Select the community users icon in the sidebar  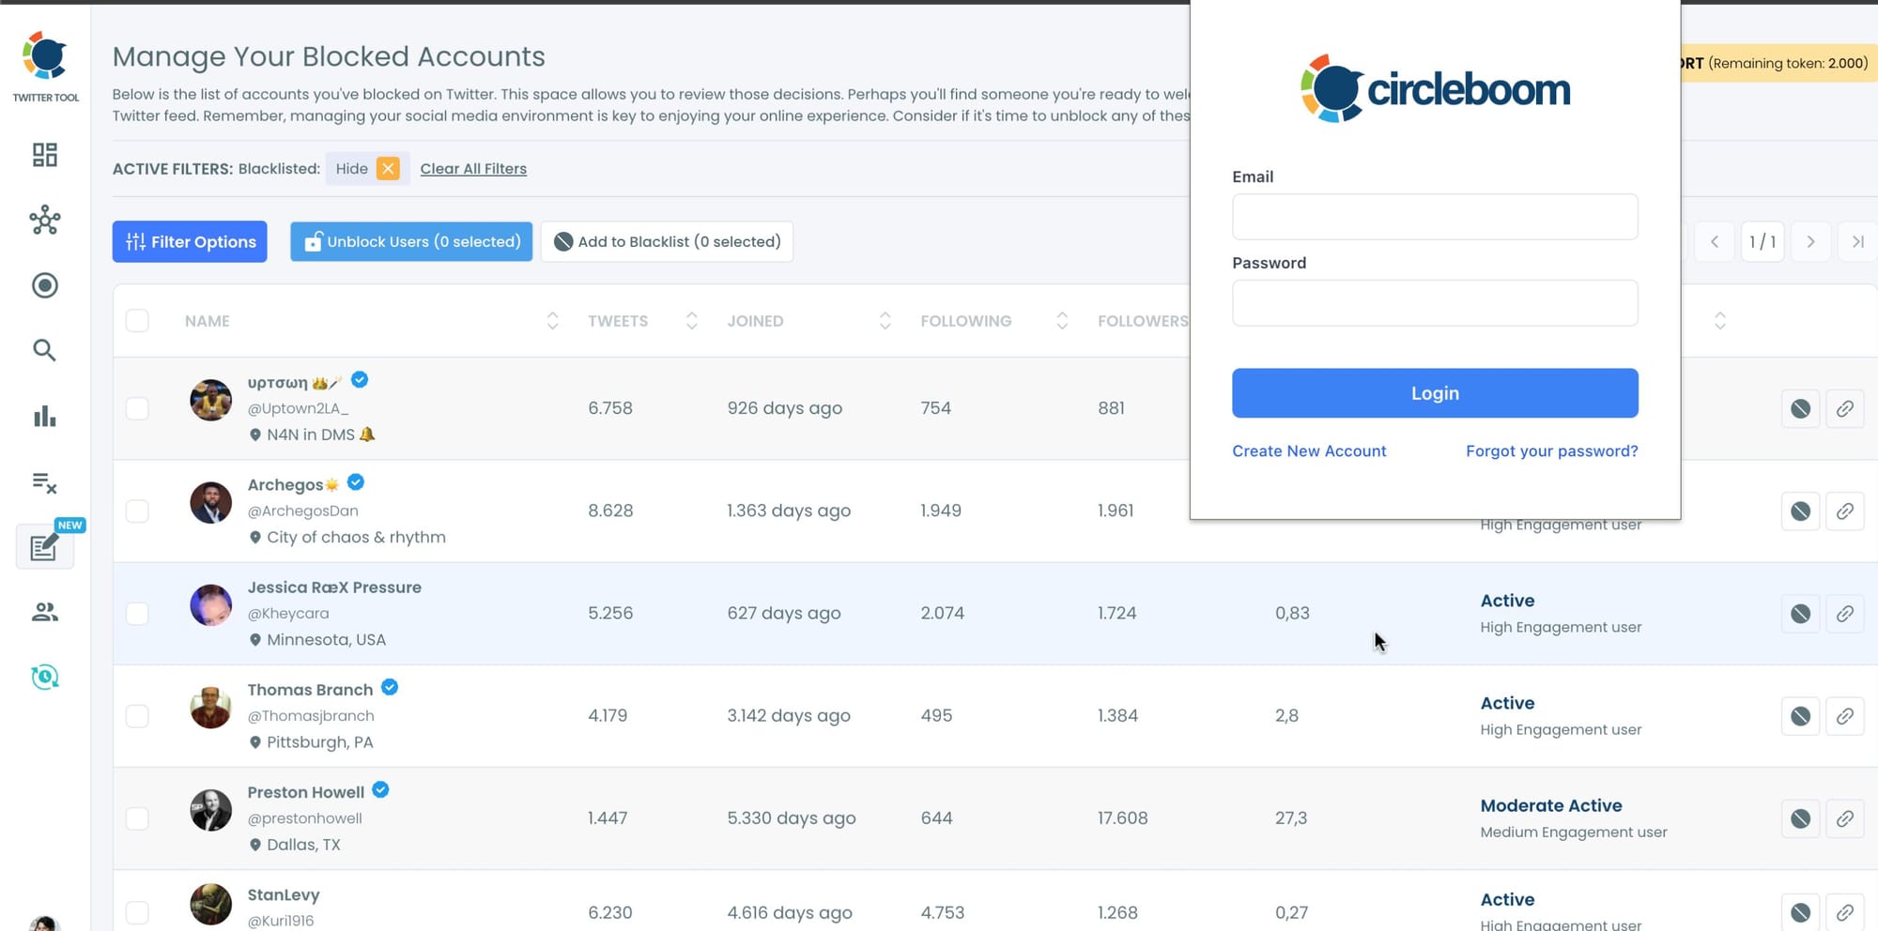pos(43,612)
